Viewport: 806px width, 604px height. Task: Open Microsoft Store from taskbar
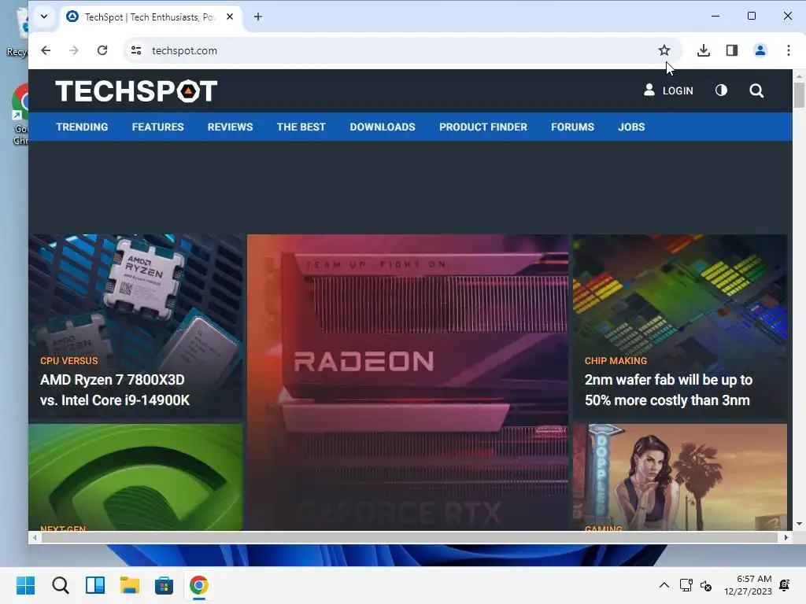(x=164, y=585)
